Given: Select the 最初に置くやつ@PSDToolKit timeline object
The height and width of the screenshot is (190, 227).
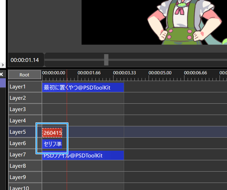Looking at the screenshot, I should coord(83,87).
